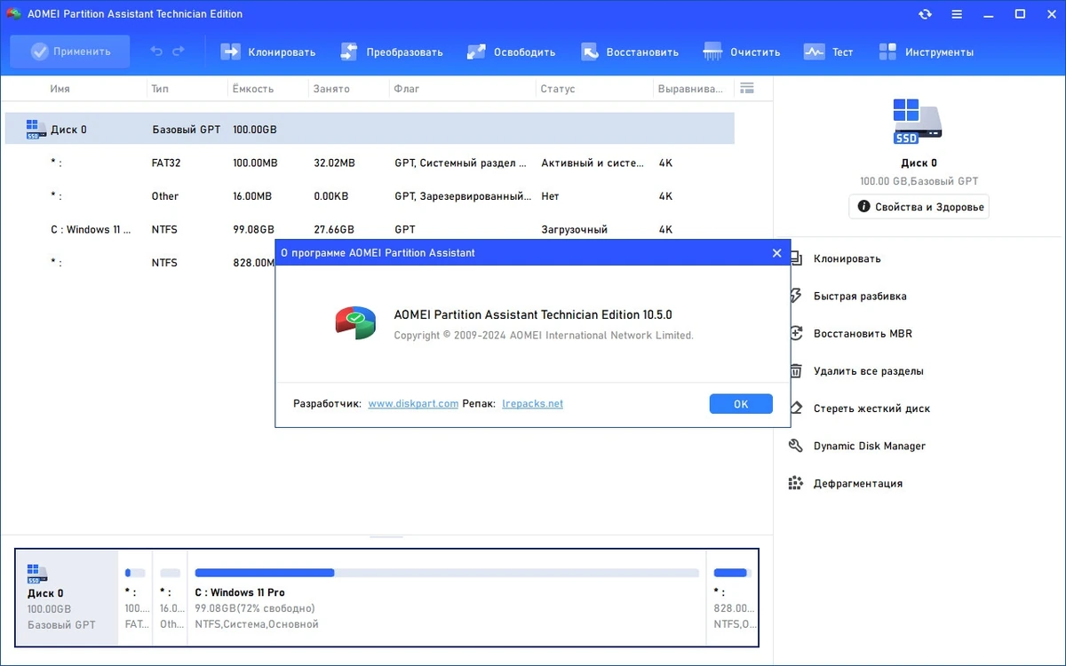
Task: Click Клонировать in the right side panel
Action: (847, 258)
